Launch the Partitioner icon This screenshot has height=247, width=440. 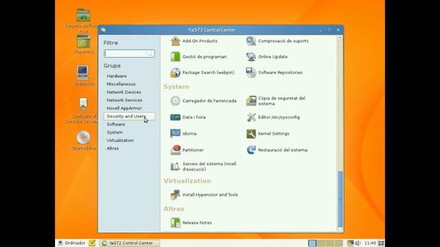tap(175, 150)
